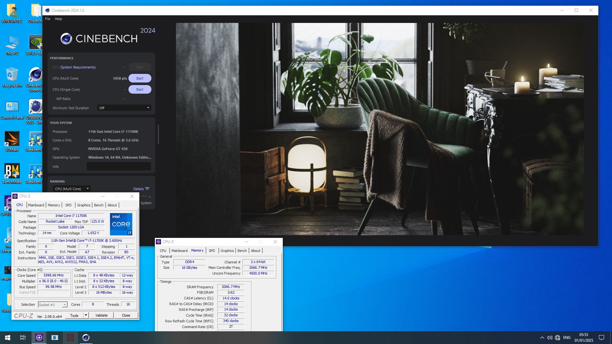Click the DRAM Frequency 2066.7 MHz value

click(231, 287)
